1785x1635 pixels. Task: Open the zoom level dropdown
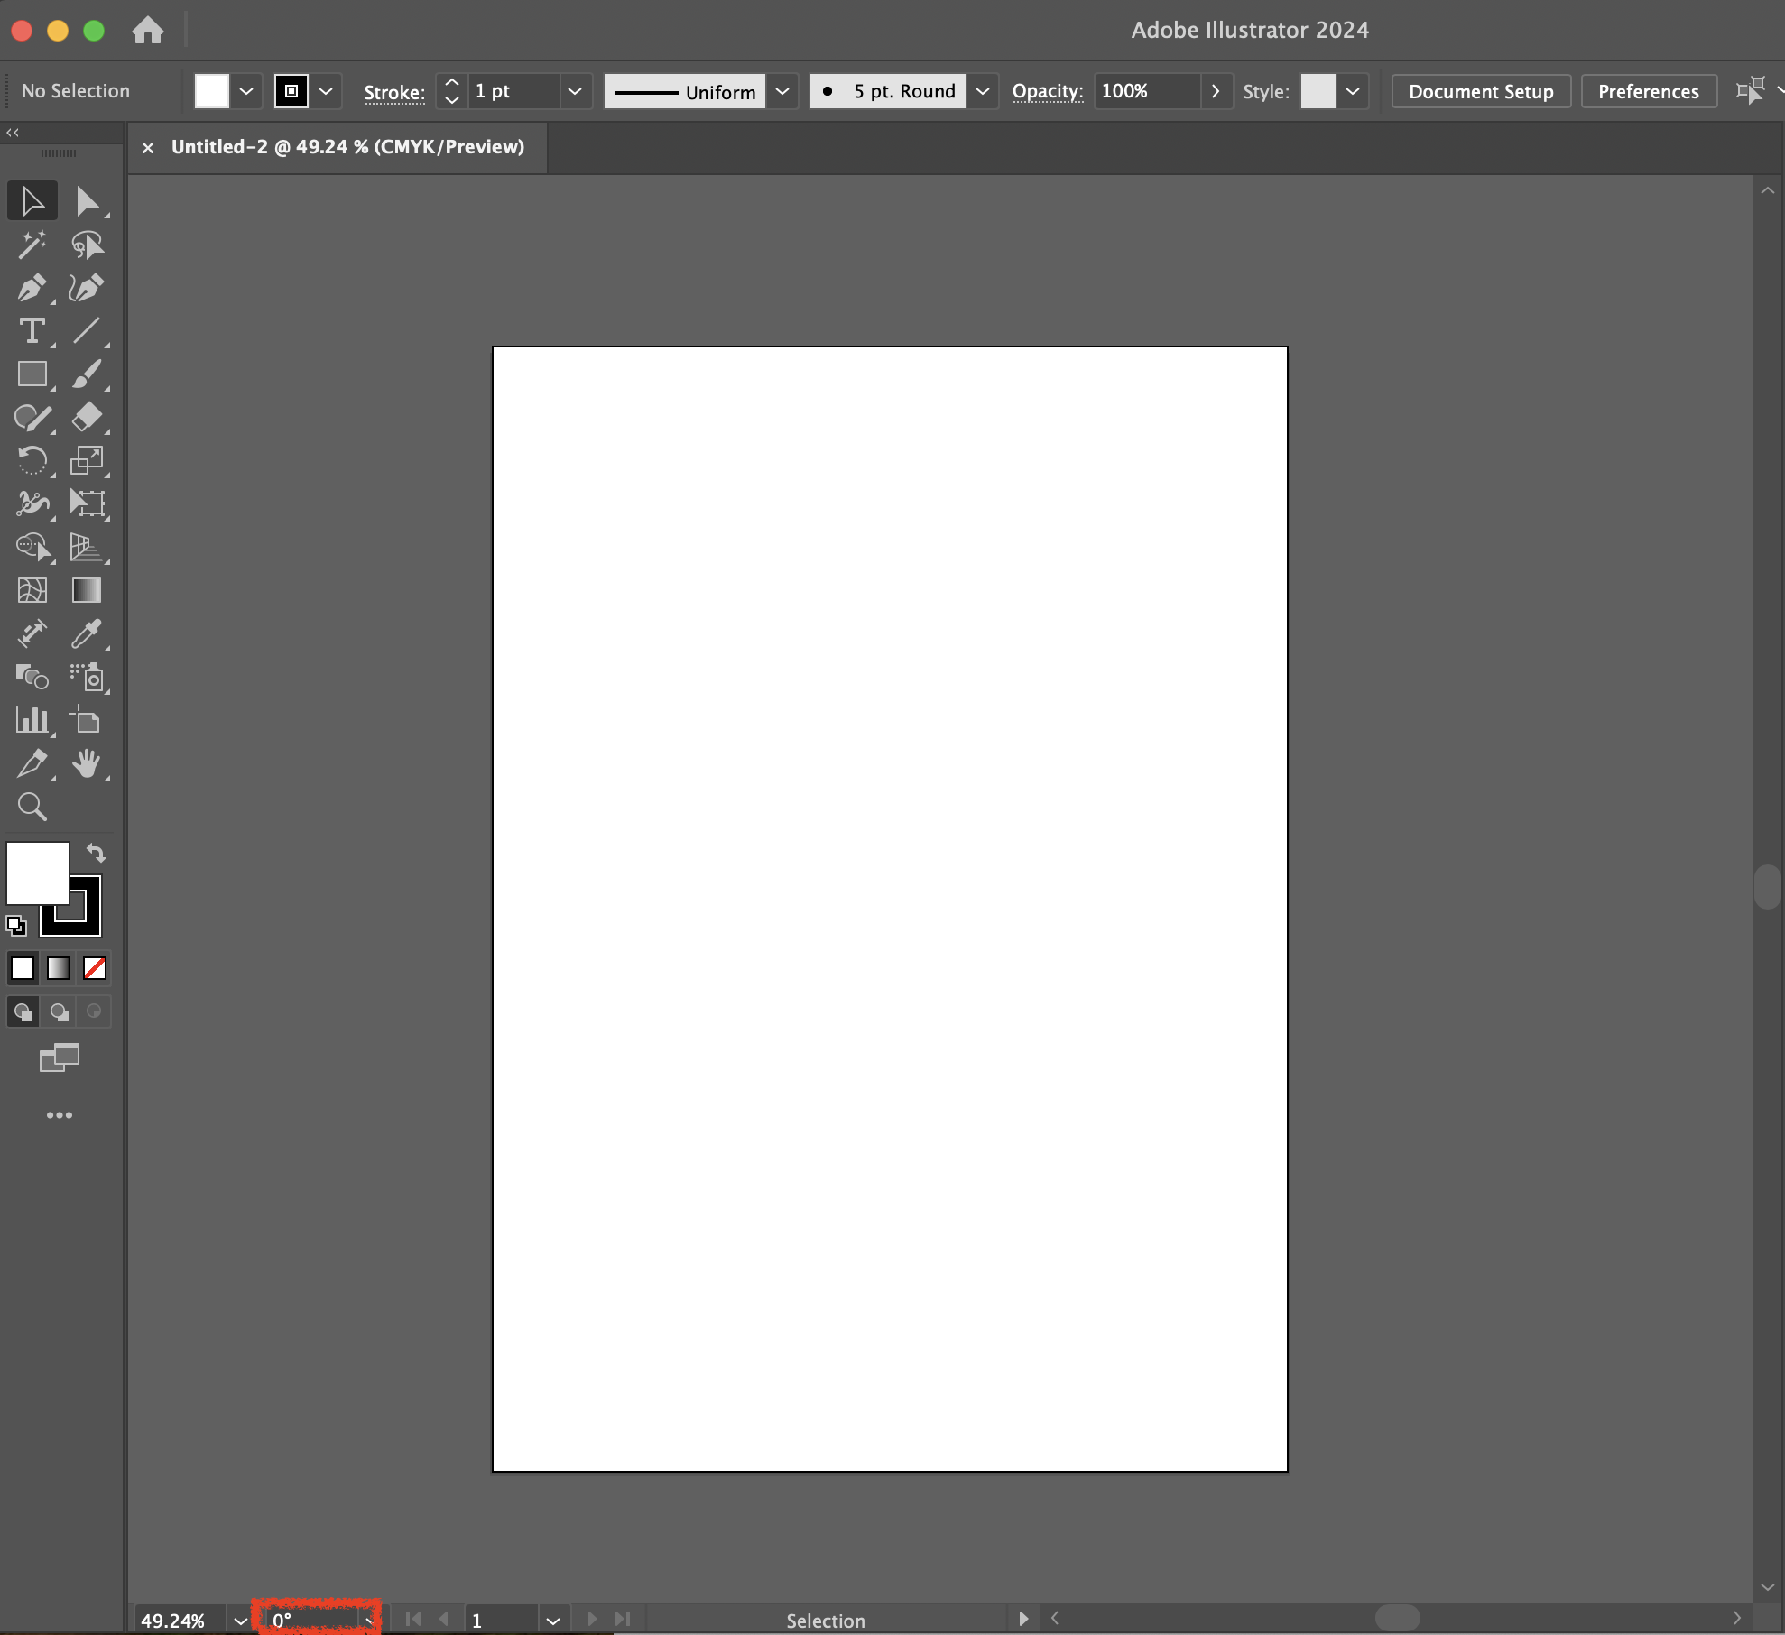[240, 1621]
